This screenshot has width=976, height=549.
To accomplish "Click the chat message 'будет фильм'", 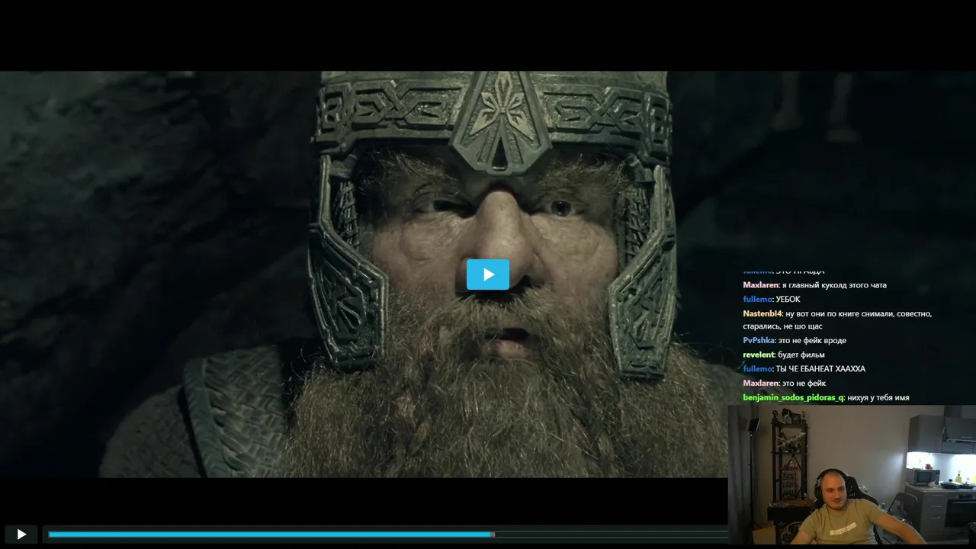I will click(x=801, y=355).
